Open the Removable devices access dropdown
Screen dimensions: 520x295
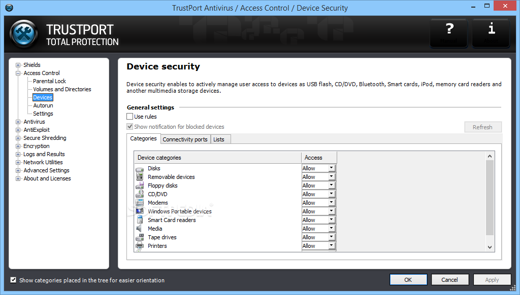(x=331, y=177)
